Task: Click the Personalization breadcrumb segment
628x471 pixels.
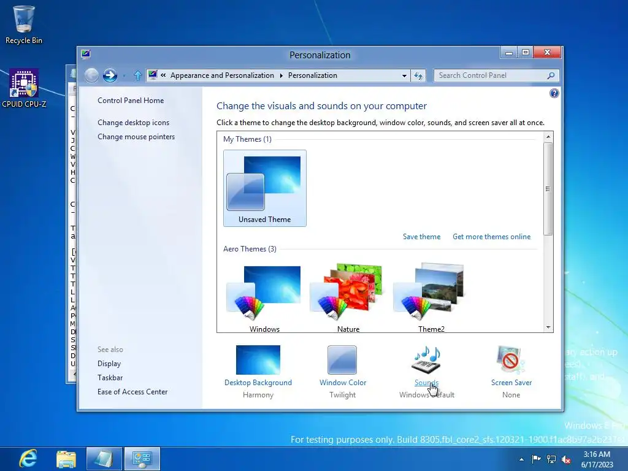Action: click(x=312, y=75)
